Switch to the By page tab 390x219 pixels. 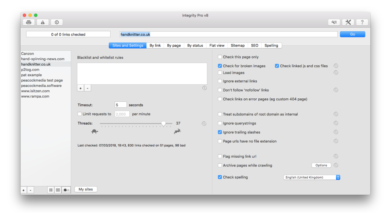coord(174,46)
